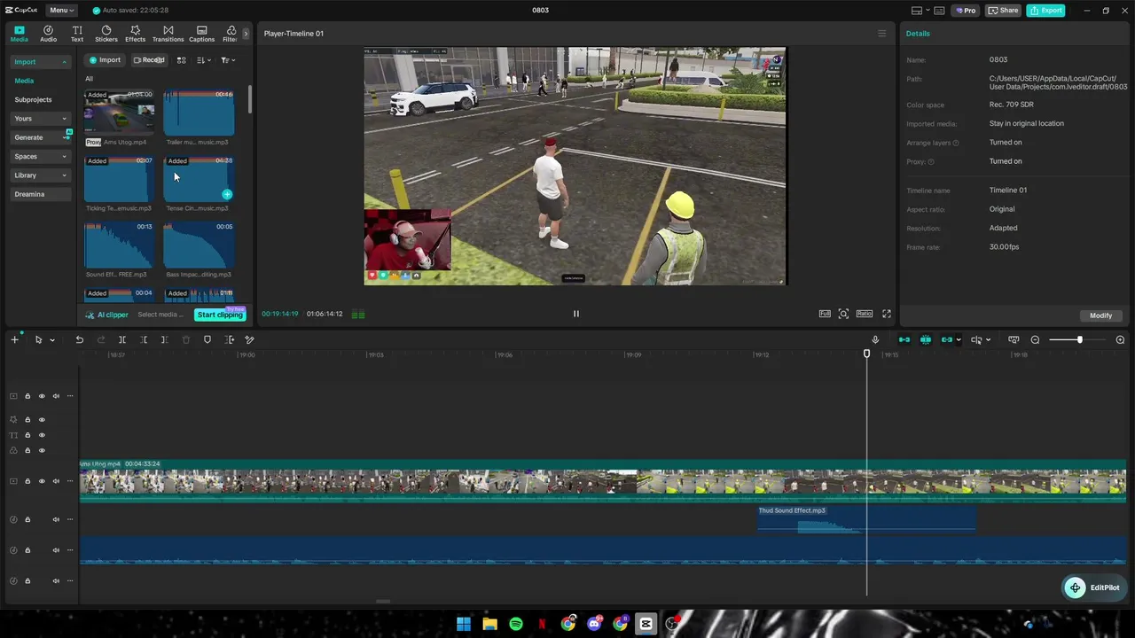Hide the Ams Utog.mp4 video track

[x=42, y=481]
